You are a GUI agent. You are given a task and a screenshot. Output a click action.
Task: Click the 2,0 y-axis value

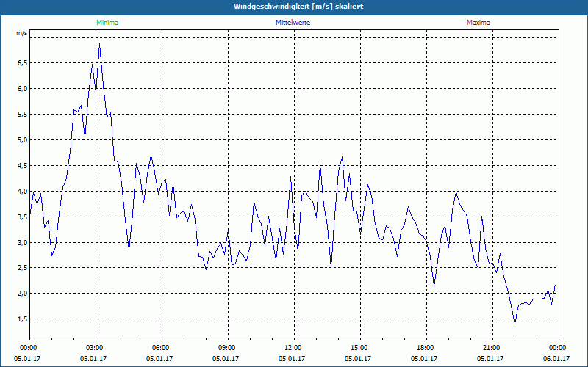(23, 293)
